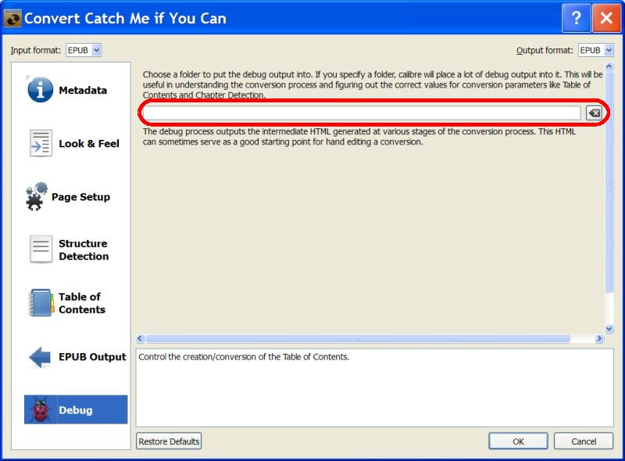Click the 'Output format:' label

tap(545, 50)
